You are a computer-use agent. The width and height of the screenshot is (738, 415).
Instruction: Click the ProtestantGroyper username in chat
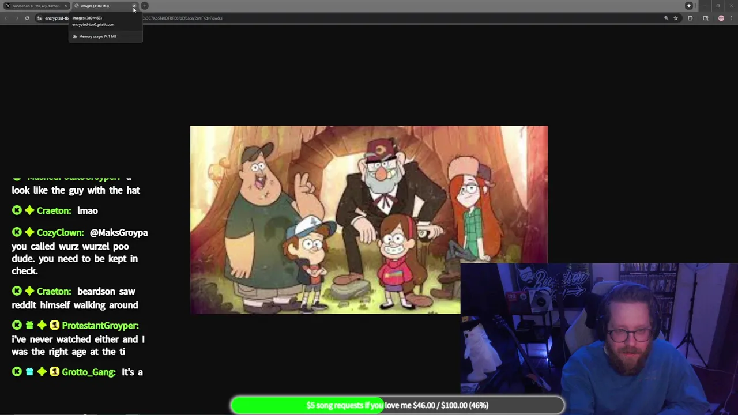tap(100, 326)
